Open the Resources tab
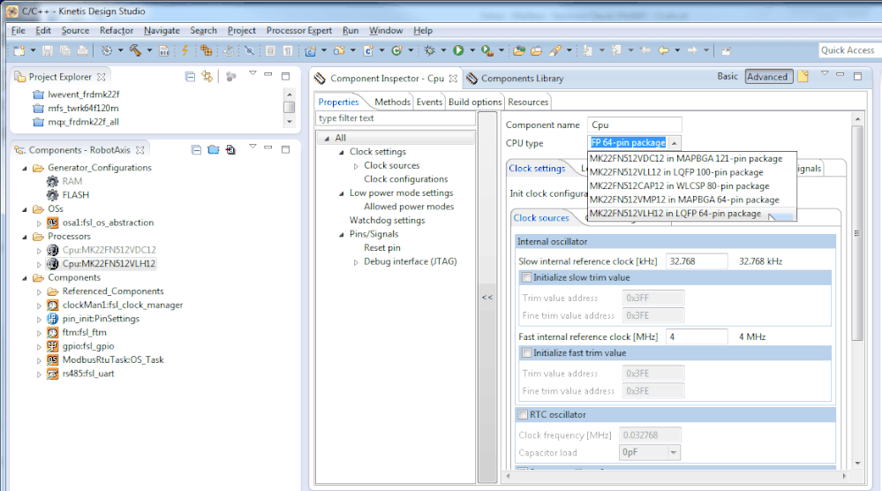882x491 pixels. click(528, 102)
